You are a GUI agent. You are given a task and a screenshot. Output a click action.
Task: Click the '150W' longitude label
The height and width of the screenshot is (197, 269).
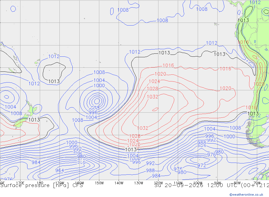pos(99,183)
